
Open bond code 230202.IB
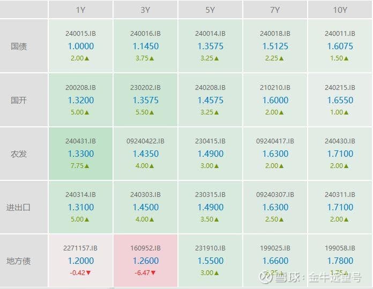point(145,87)
